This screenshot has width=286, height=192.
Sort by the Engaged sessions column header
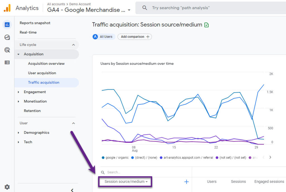click(x=269, y=182)
